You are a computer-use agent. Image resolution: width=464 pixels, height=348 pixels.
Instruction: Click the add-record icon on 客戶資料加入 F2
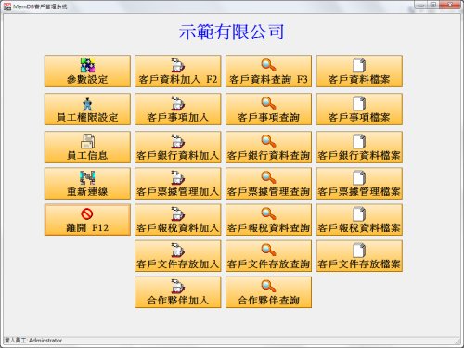point(178,65)
